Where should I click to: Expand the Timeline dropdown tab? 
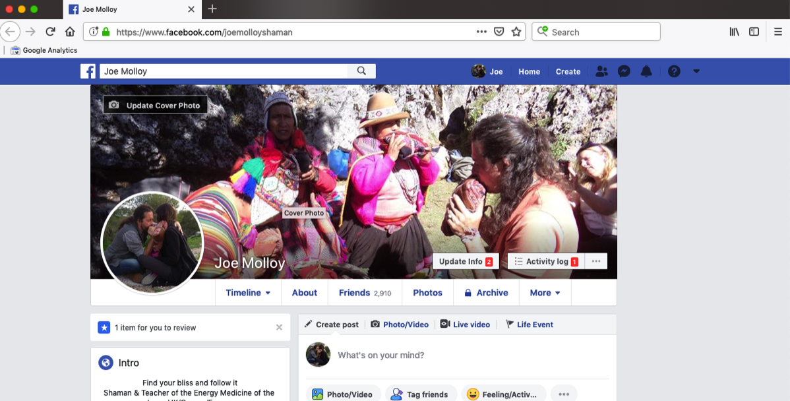tap(248, 293)
